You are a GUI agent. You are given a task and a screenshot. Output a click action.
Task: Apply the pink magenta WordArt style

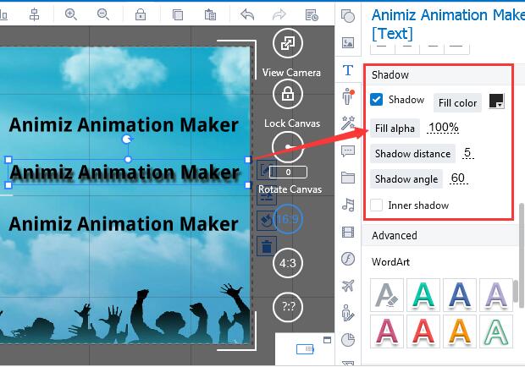pyautogui.click(x=387, y=331)
